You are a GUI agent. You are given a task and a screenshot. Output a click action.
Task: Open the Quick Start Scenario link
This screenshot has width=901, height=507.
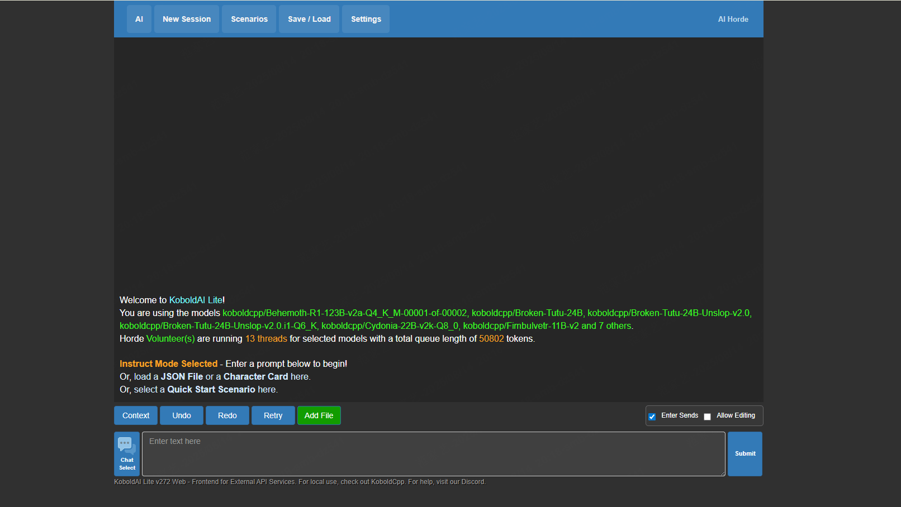(211, 389)
